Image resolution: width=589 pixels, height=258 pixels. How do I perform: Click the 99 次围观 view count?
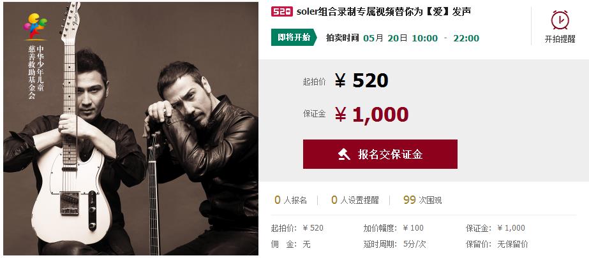(422, 200)
